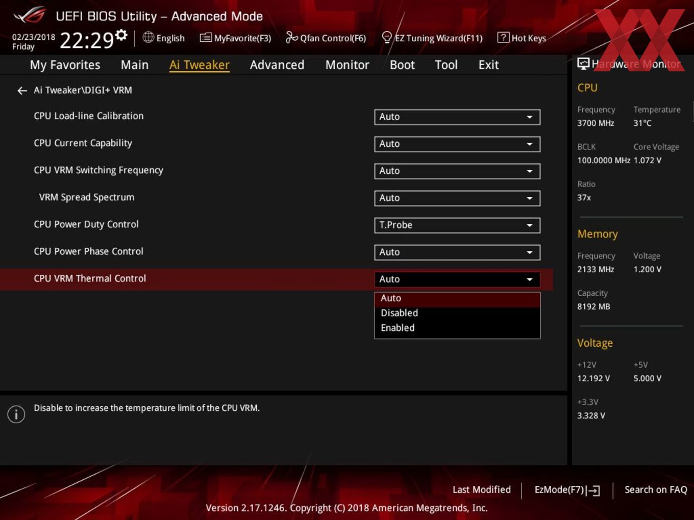Select the VRM Spread Spectrum label
The width and height of the screenshot is (694, 520).
(87, 197)
